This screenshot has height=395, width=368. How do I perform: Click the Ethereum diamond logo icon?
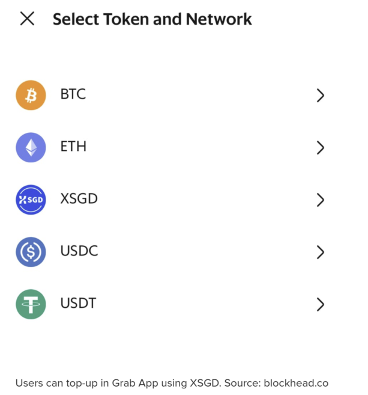[x=31, y=147]
